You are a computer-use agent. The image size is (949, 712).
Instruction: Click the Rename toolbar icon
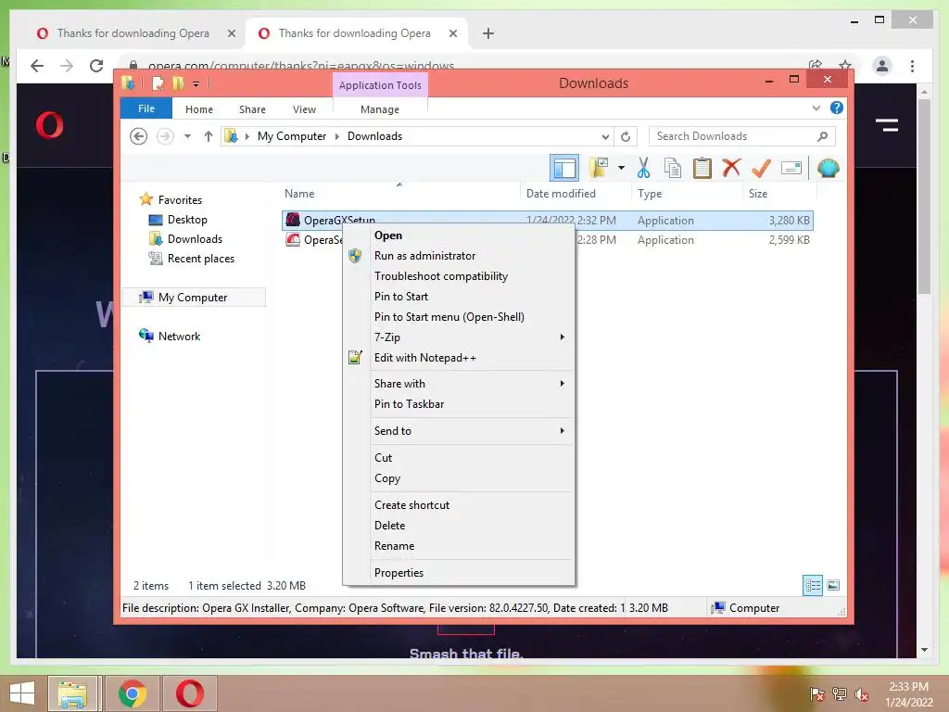tap(791, 168)
